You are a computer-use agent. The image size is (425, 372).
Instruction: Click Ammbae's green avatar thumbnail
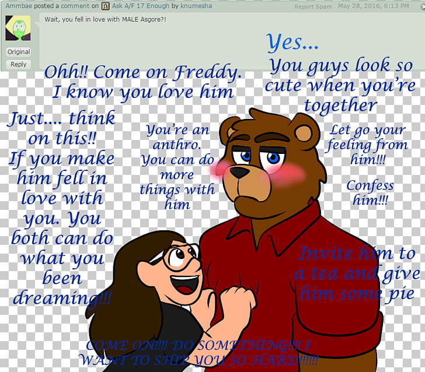tap(18, 28)
